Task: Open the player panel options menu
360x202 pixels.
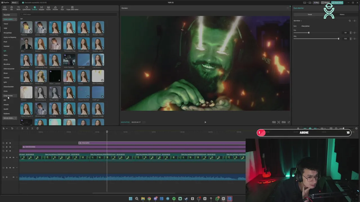Action: pyautogui.click(x=287, y=8)
